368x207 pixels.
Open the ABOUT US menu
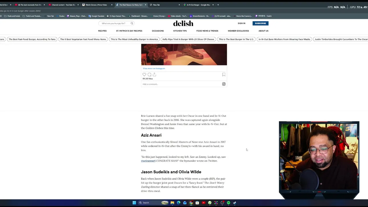pyautogui.click(x=263, y=31)
